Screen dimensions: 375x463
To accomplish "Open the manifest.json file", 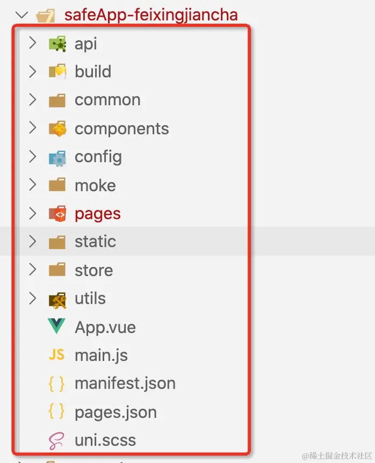I will point(125,384).
